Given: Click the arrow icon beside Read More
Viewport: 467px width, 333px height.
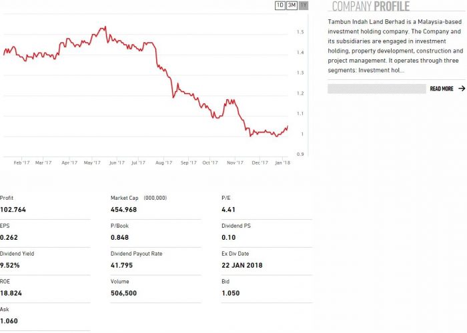Looking at the screenshot, I should tap(462, 89).
